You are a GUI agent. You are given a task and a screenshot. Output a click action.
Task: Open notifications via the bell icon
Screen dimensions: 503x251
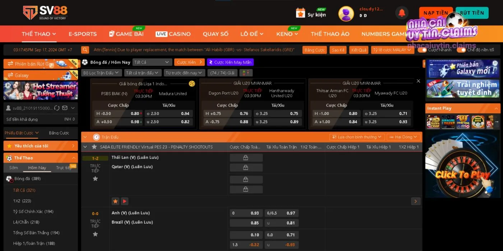tap(402, 13)
